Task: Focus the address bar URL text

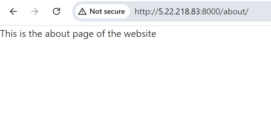Action: 191,12
